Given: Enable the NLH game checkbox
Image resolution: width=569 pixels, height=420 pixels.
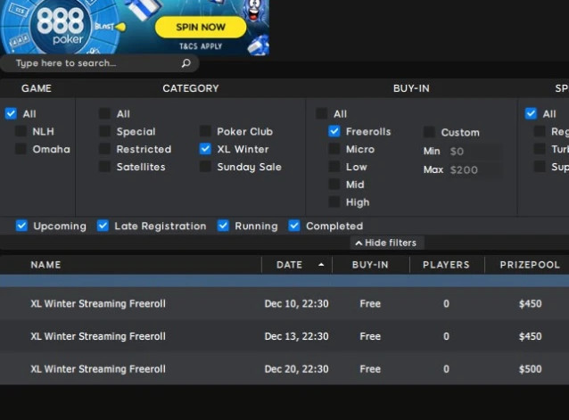Looking at the screenshot, I should point(21,131).
